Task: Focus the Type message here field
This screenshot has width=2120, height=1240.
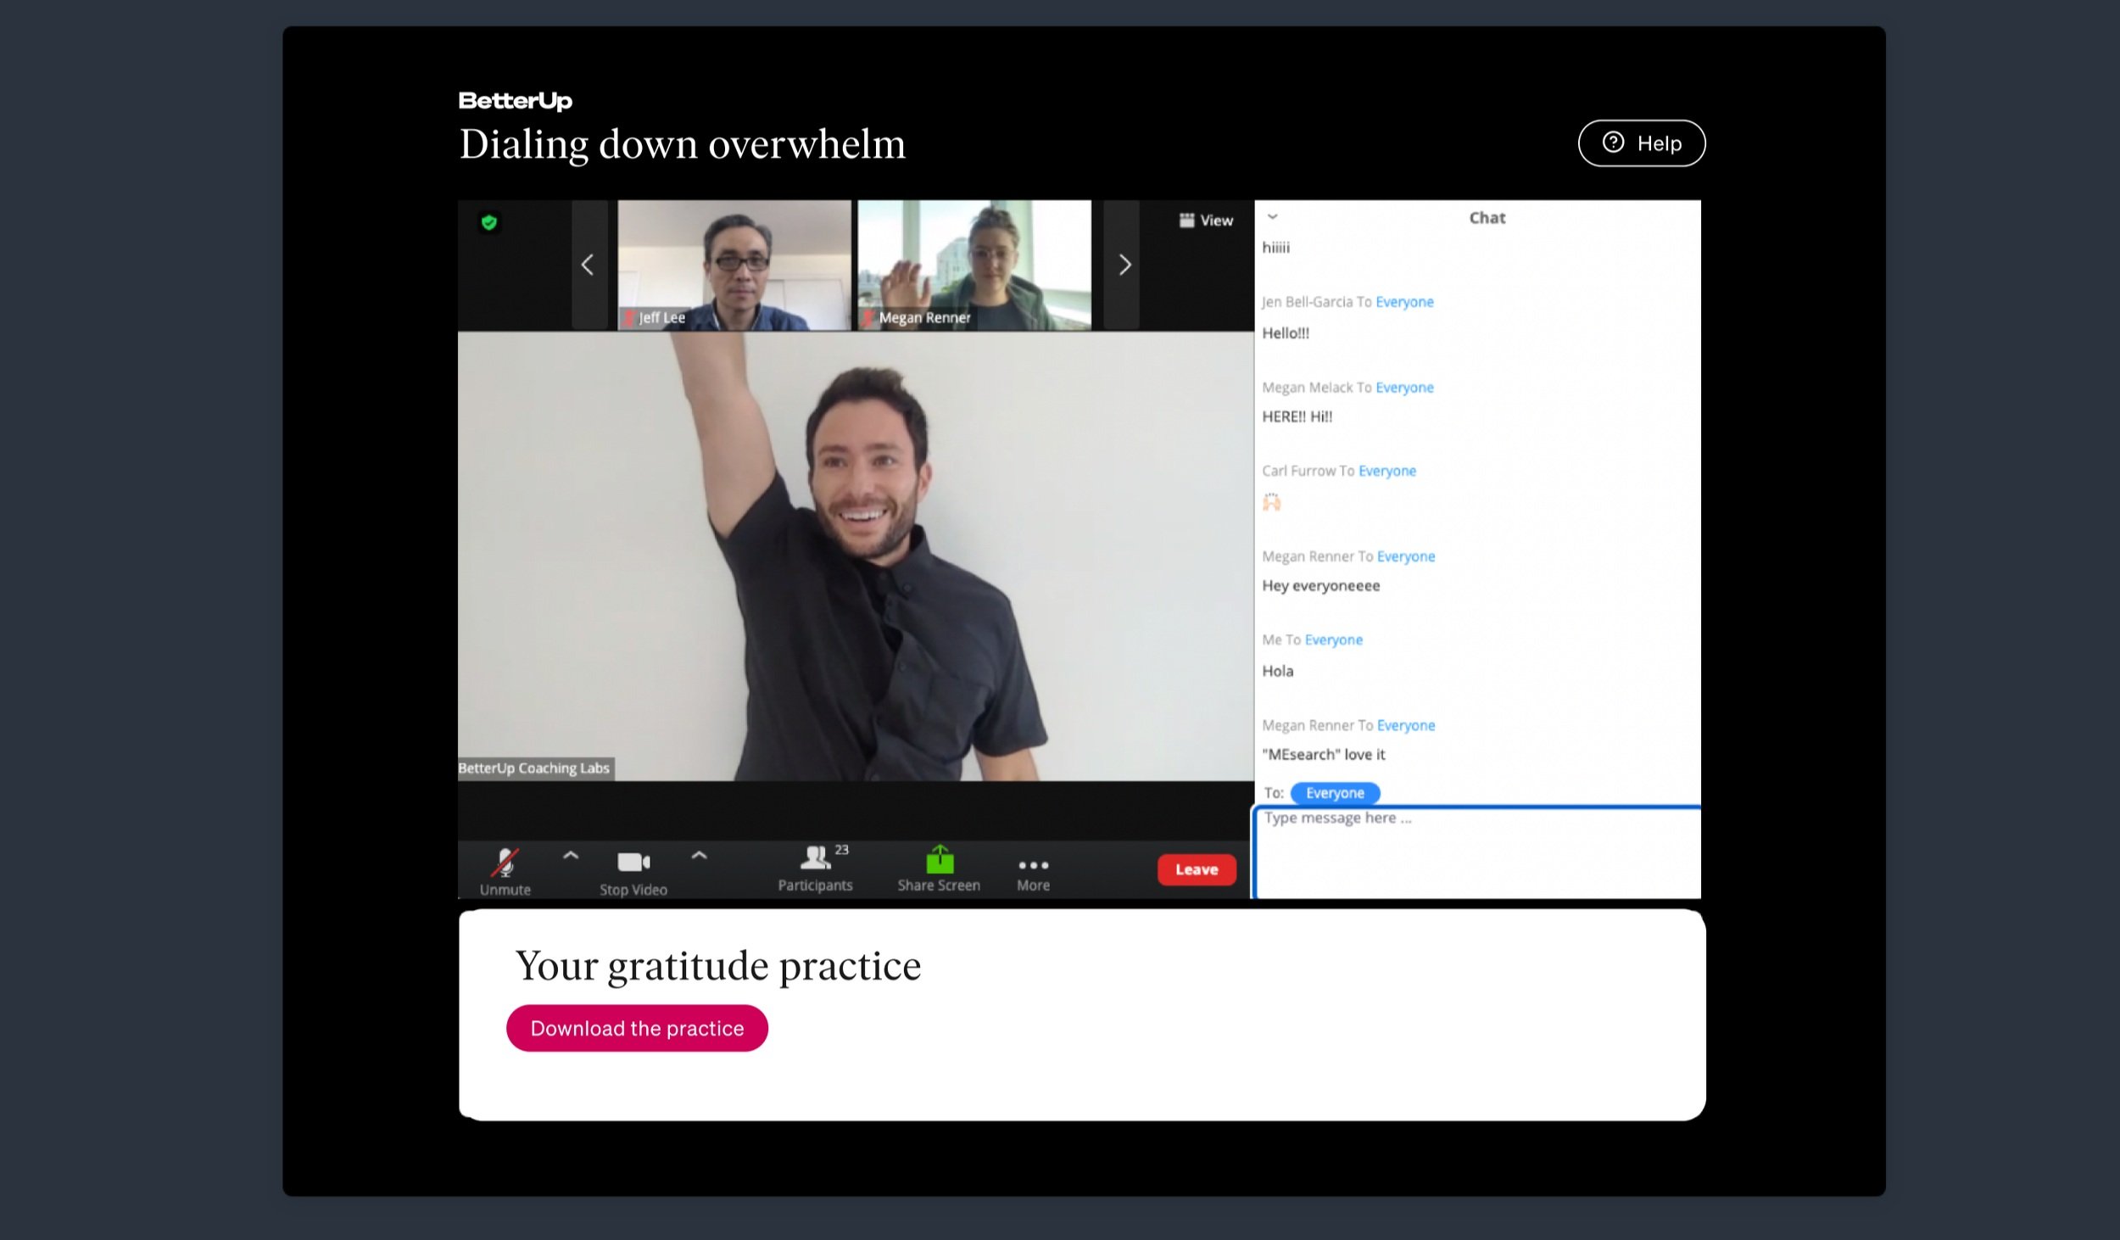Action: tap(1478, 852)
